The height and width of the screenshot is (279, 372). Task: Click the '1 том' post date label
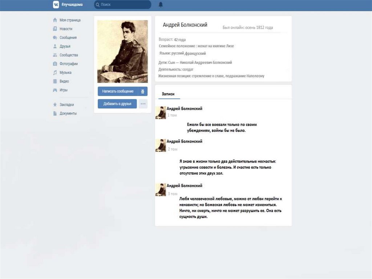pos(172,115)
